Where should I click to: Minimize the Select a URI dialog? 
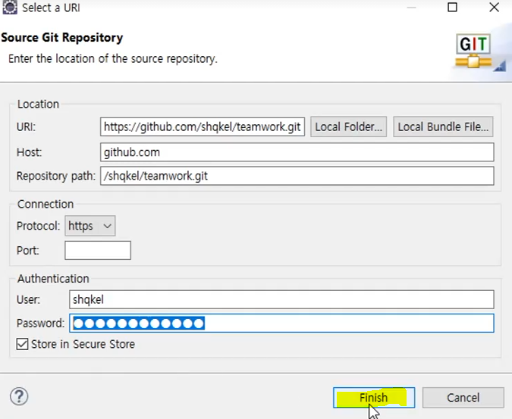point(411,7)
